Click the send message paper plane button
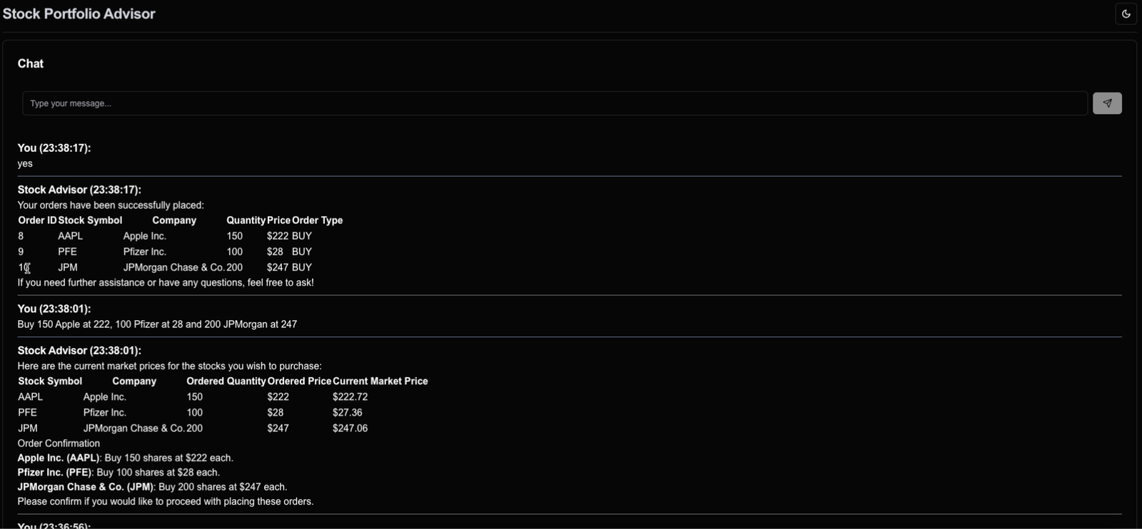1142x529 pixels. point(1107,103)
